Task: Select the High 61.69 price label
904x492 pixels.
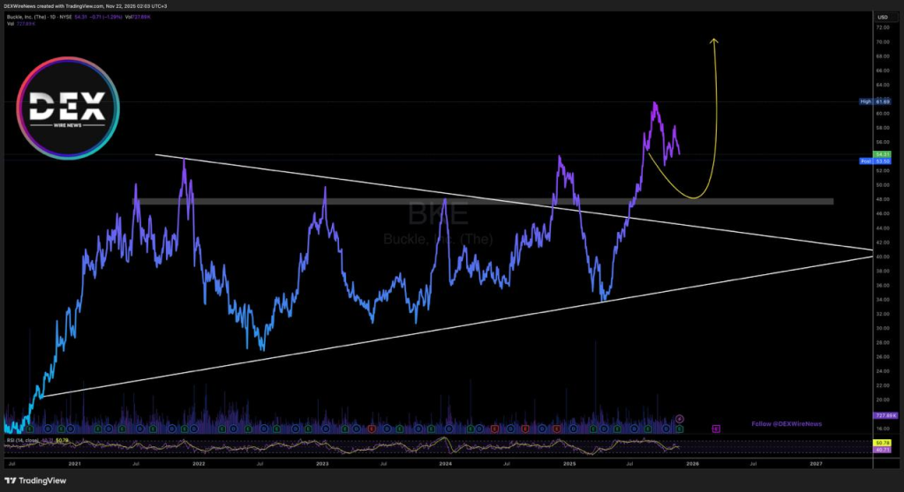Action: [875, 101]
